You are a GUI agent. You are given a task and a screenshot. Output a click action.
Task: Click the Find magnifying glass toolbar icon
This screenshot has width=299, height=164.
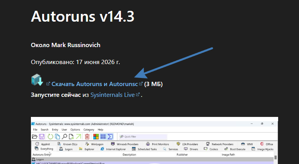point(65,137)
